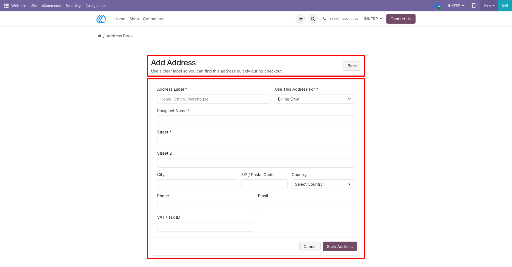
Task: Open the Reporting menu
Action: pos(73,5)
